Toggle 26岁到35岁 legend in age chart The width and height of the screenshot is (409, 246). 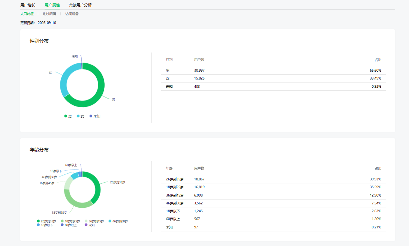(x=46, y=221)
